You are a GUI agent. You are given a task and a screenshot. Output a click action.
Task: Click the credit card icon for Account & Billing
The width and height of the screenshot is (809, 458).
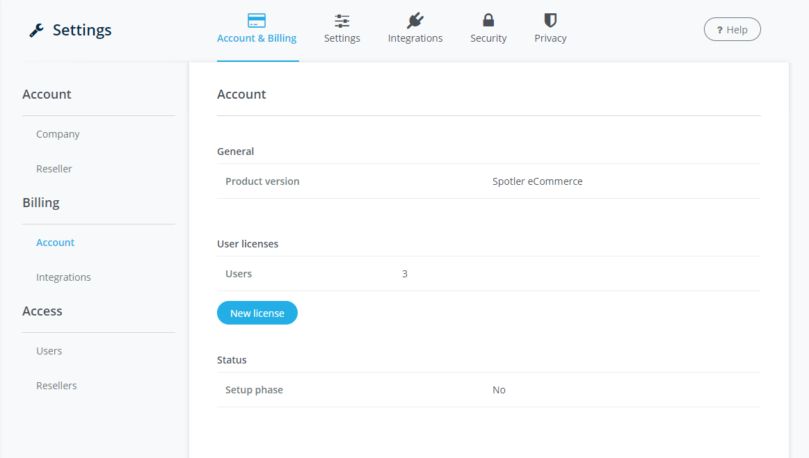pyautogui.click(x=257, y=21)
